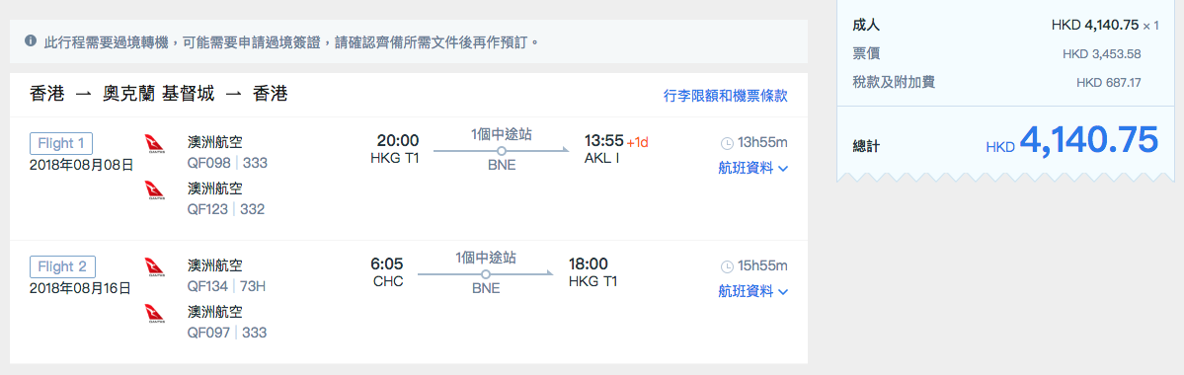Click the info icon in the transit notice
Viewport: 1184px width, 375px height.
tap(31, 40)
